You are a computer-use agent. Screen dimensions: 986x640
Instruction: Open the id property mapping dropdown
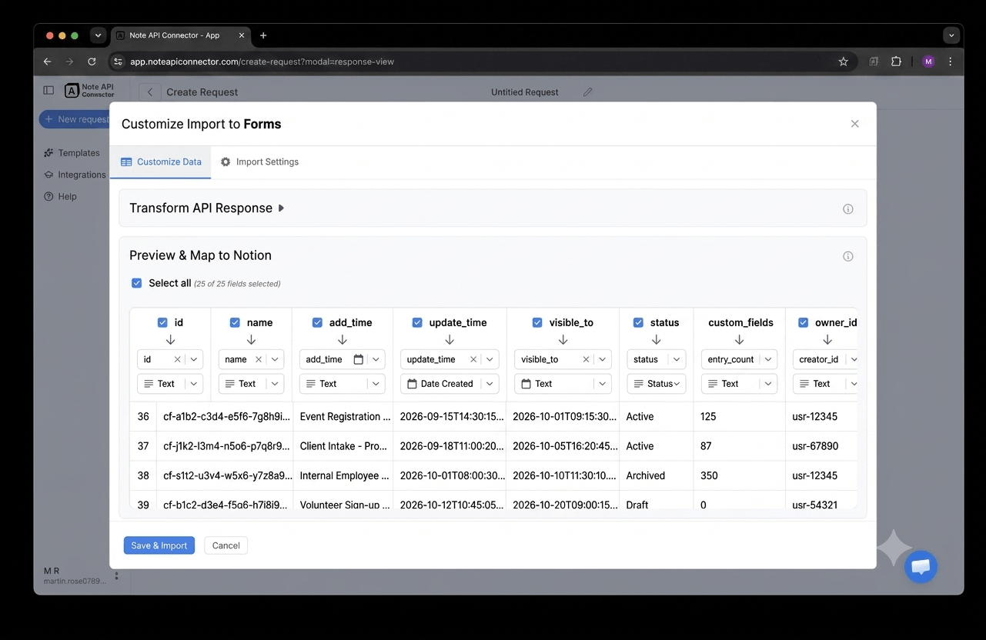pos(195,359)
